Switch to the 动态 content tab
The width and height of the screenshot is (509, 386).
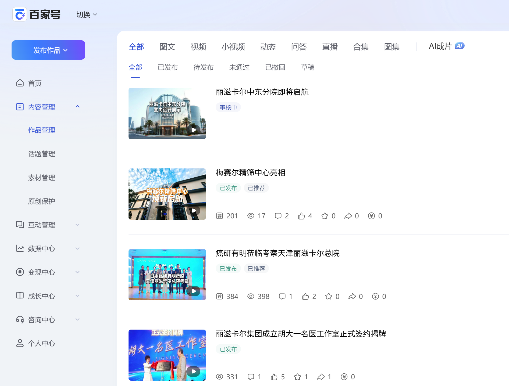point(268,47)
